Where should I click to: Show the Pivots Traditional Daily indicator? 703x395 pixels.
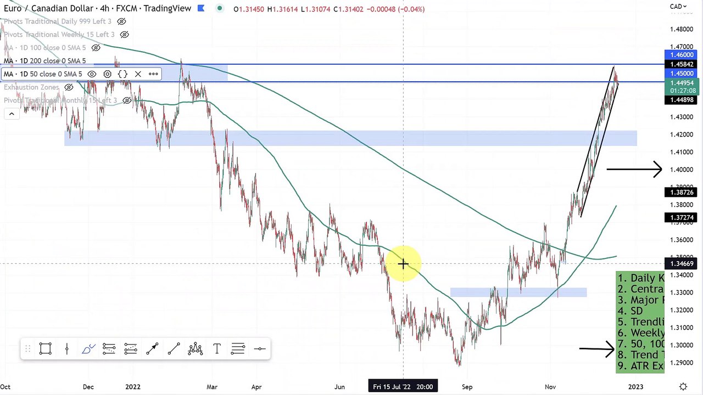point(122,21)
